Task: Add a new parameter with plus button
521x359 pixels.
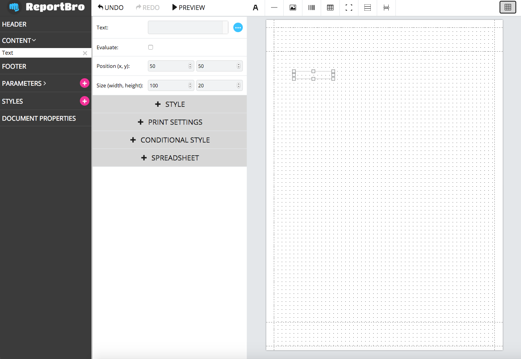Action: pos(85,83)
